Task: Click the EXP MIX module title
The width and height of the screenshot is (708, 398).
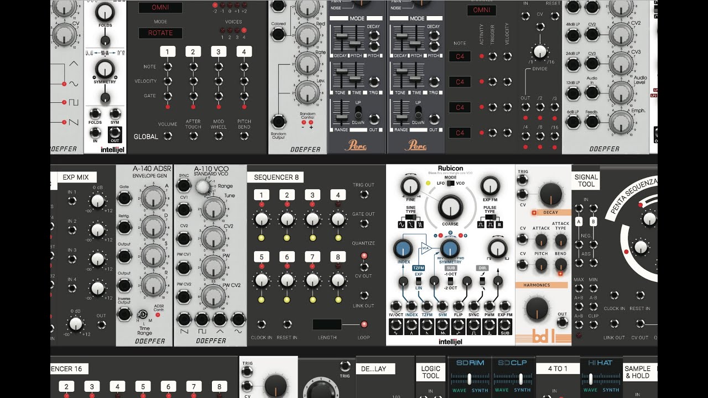Action: point(76,177)
